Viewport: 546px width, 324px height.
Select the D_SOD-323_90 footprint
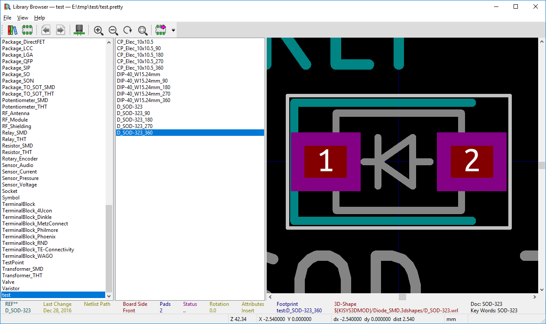click(x=133, y=113)
